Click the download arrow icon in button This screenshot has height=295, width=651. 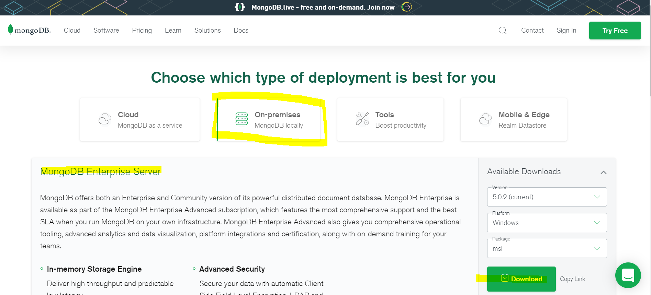pos(505,278)
